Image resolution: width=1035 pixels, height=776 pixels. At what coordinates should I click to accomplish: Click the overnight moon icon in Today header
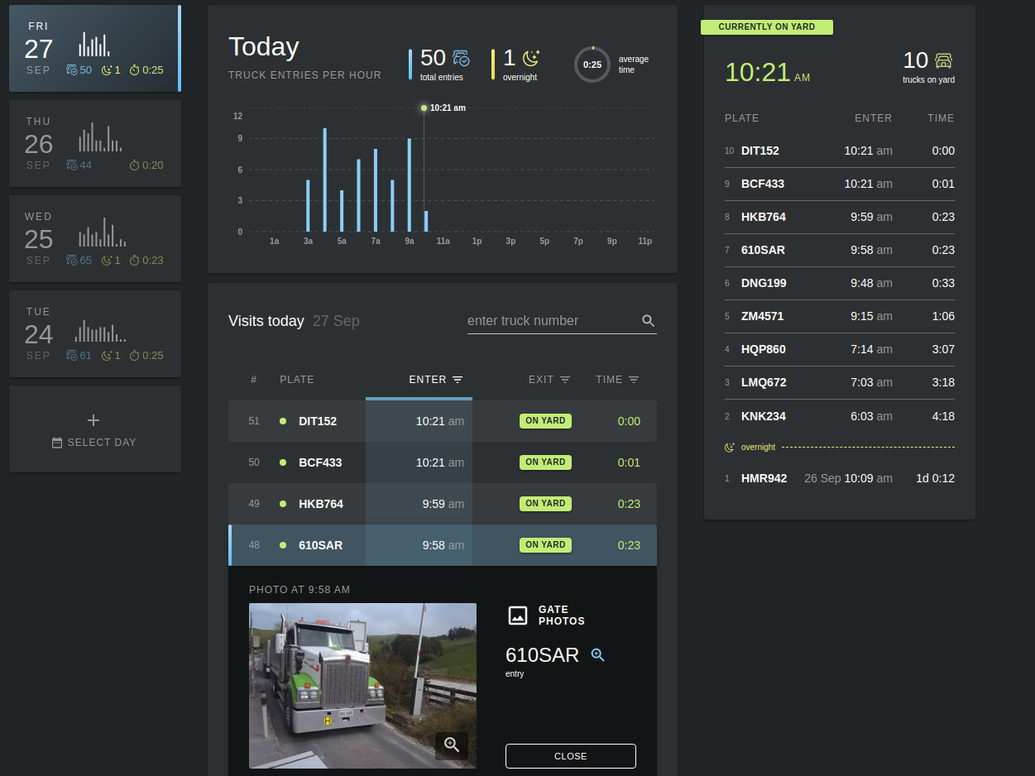[x=530, y=58]
